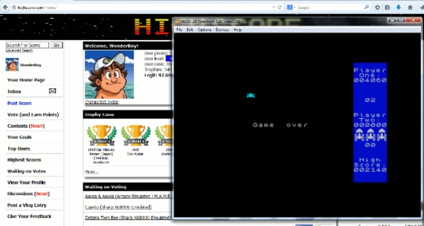Open the Edit menu in MESS window

point(190,29)
